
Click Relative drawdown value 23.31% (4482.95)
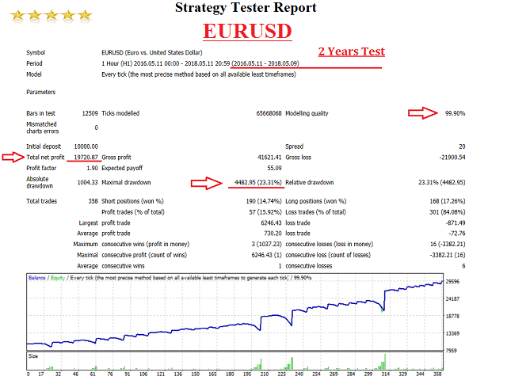[442, 183]
